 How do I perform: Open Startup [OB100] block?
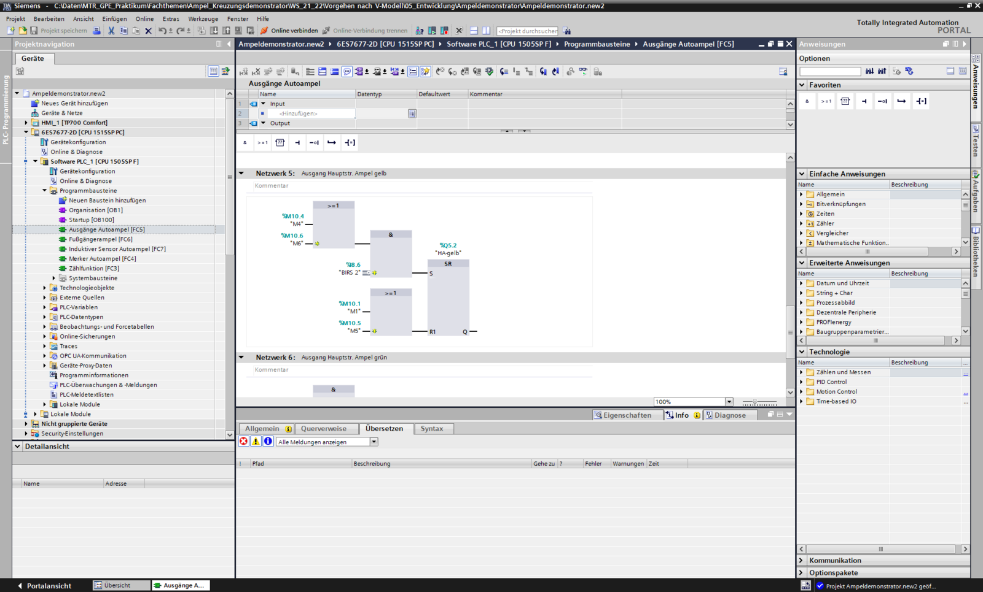coord(91,220)
